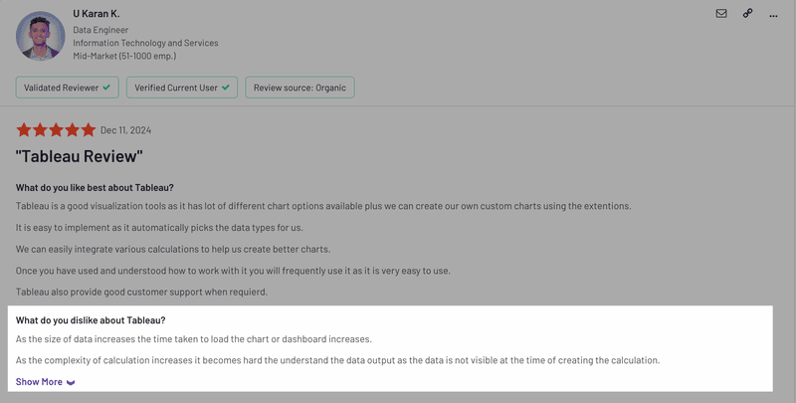The image size is (796, 403).
Task: Expand review with the Show More chevron
Action: 71,382
